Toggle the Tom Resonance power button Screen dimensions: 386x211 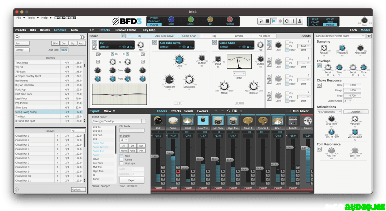[319, 149]
